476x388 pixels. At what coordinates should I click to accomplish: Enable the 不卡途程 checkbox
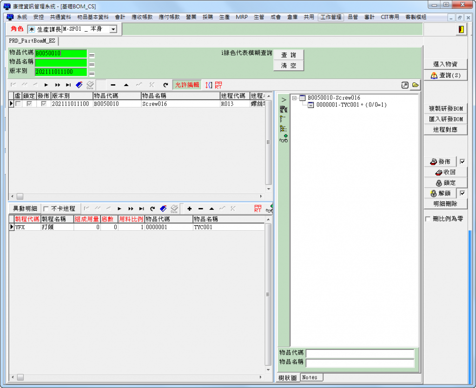click(46, 209)
